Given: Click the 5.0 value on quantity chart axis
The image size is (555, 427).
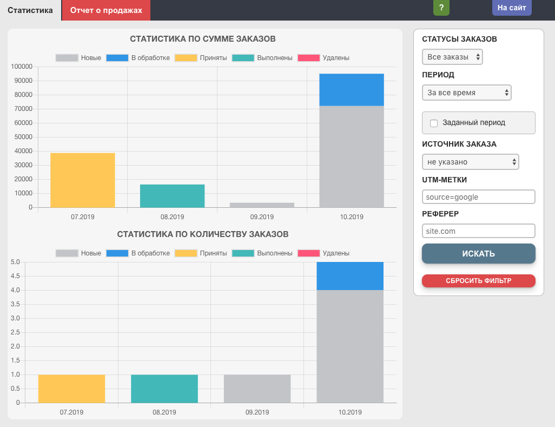Looking at the screenshot, I should [x=15, y=262].
